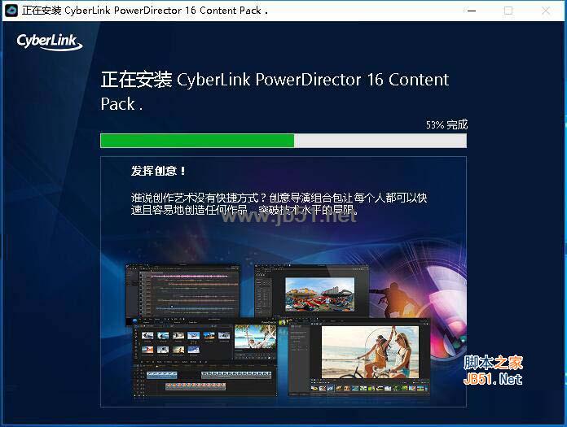
Task: Click the CyberLink logo
Action: (50, 41)
